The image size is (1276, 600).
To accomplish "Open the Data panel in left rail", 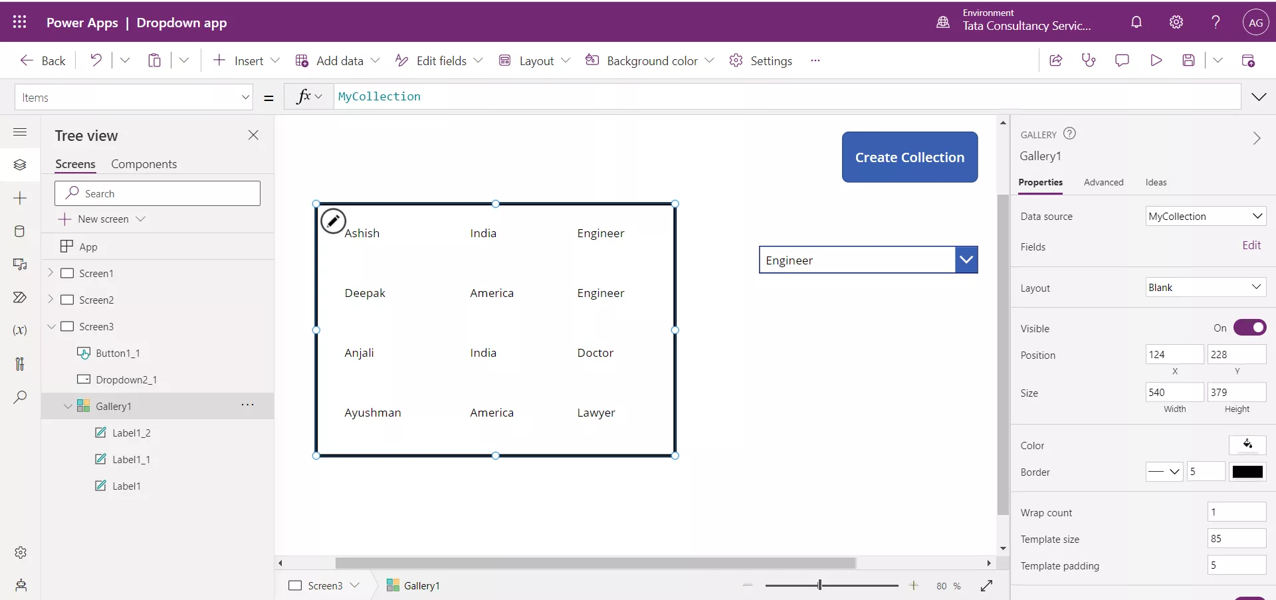I will click(x=21, y=231).
